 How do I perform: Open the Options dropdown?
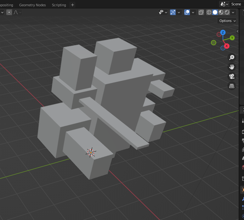tap(227, 21)
